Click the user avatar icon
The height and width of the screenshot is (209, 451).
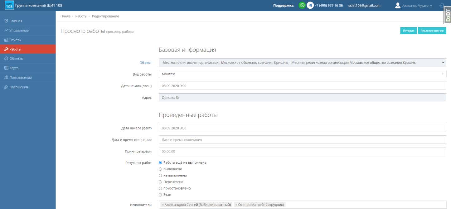point(397,5)
